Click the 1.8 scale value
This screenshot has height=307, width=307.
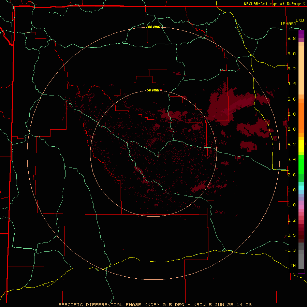[292, 190]
